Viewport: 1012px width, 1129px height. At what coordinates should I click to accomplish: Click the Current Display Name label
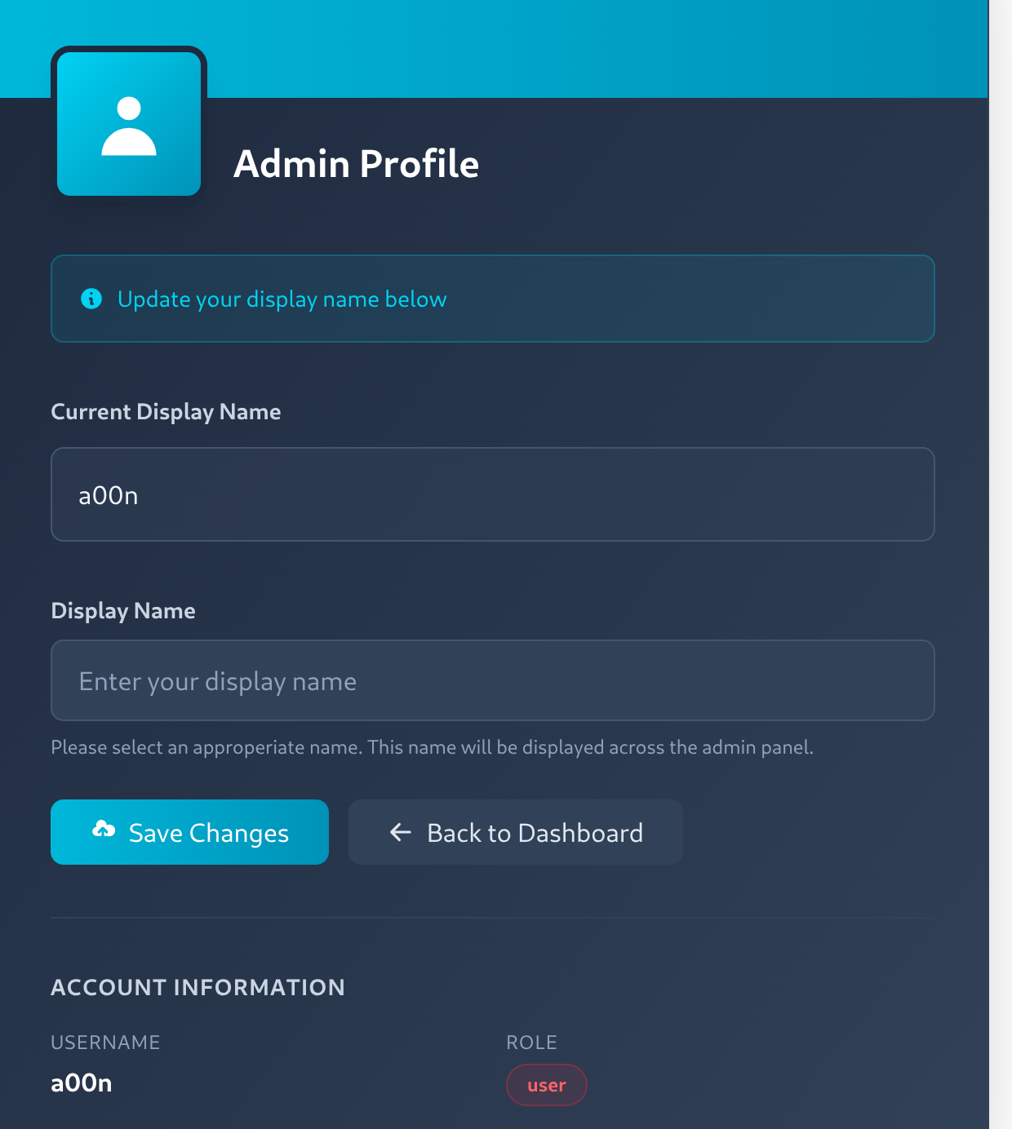click(x=166, y=412)
